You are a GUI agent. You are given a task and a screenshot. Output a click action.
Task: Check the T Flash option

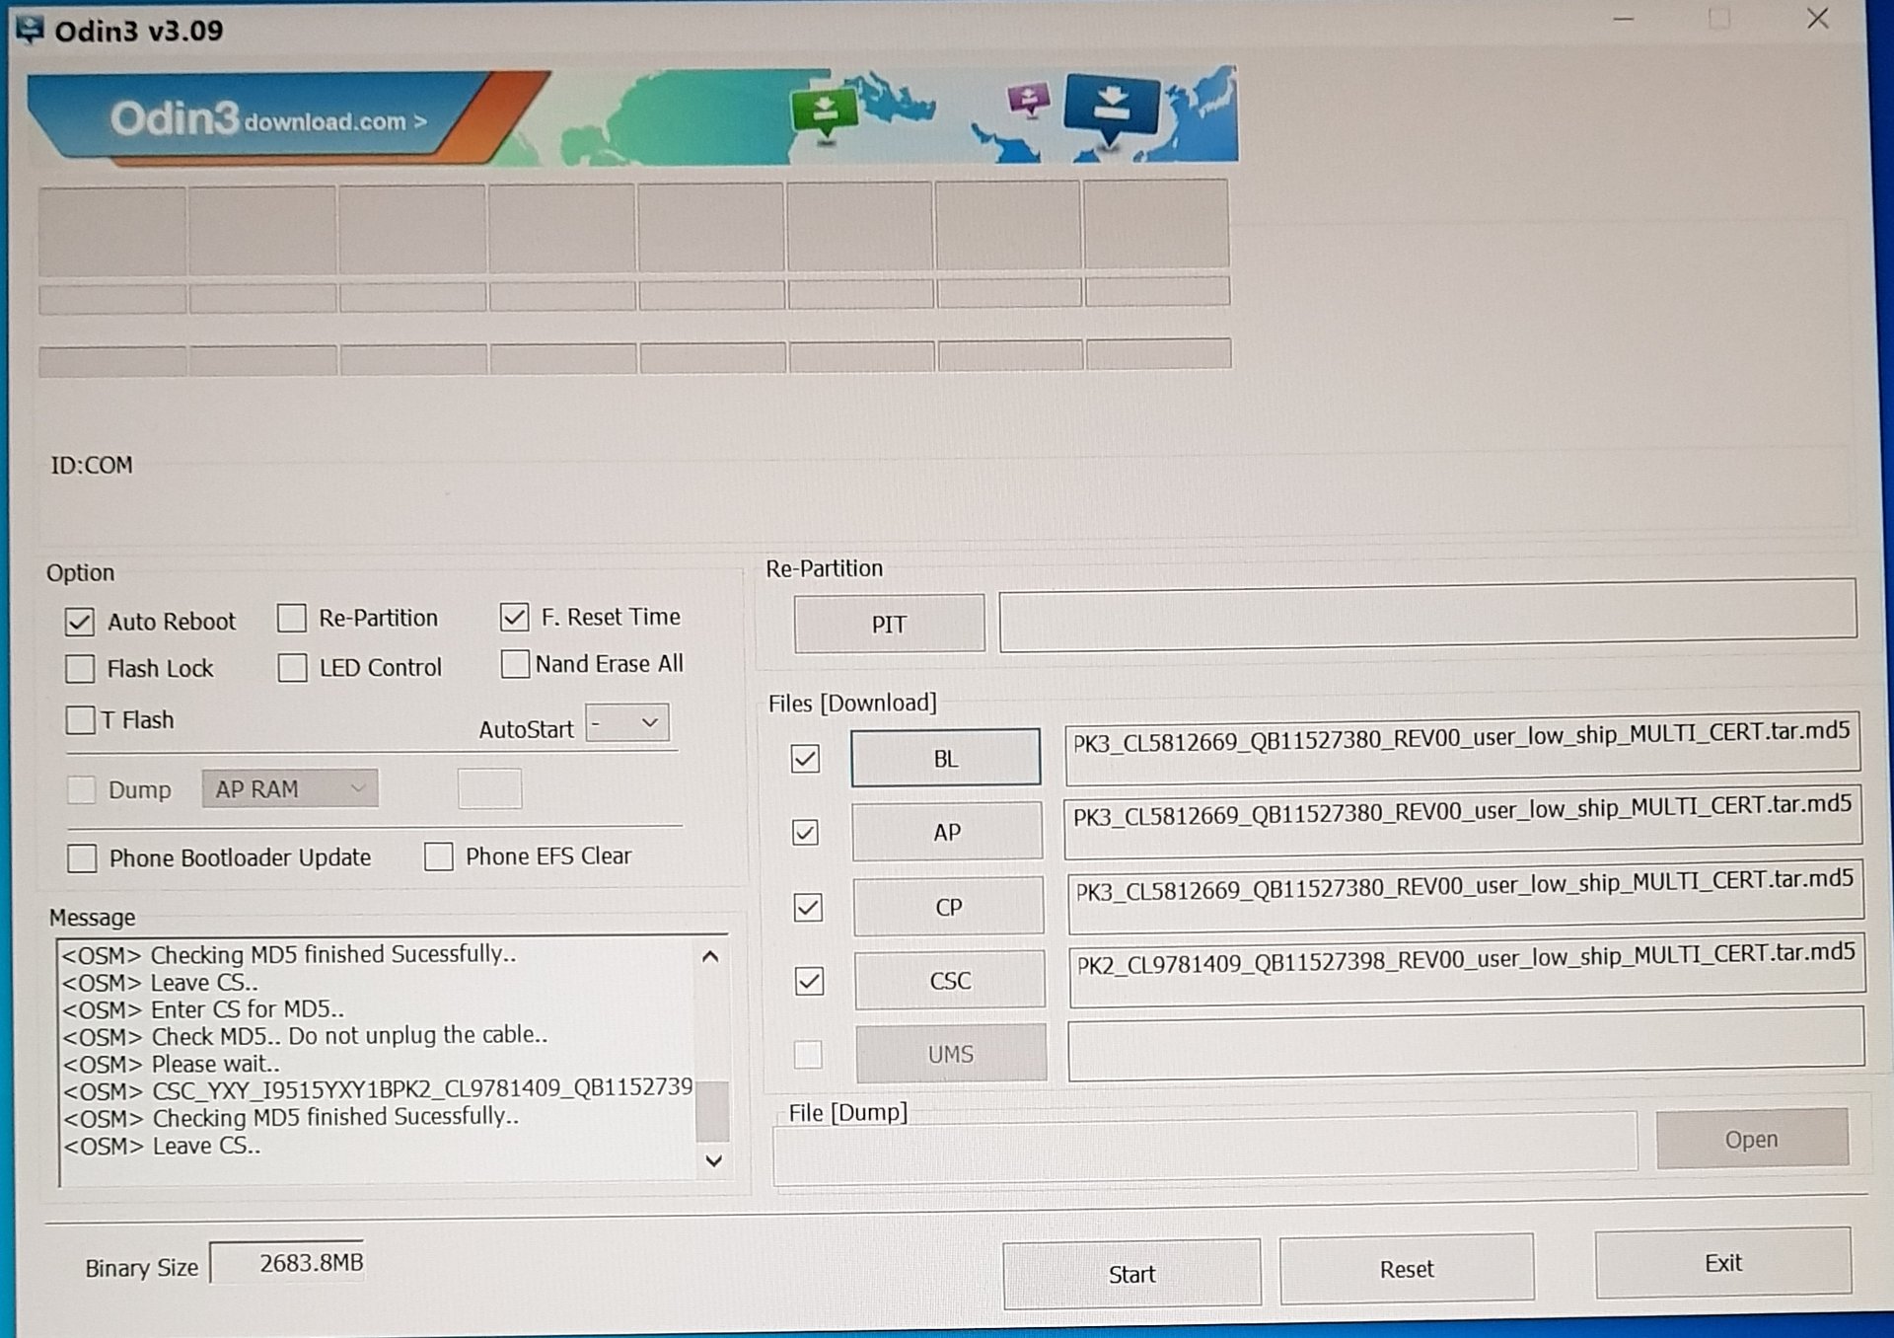(80, 719)
